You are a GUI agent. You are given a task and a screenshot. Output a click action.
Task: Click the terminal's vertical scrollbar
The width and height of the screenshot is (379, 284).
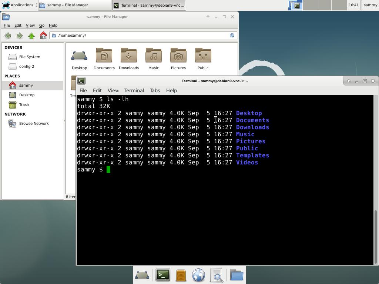(376, 235)
